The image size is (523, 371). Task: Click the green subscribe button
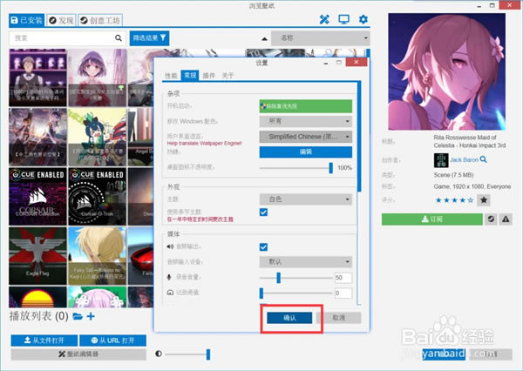click(x=432, y=219)
